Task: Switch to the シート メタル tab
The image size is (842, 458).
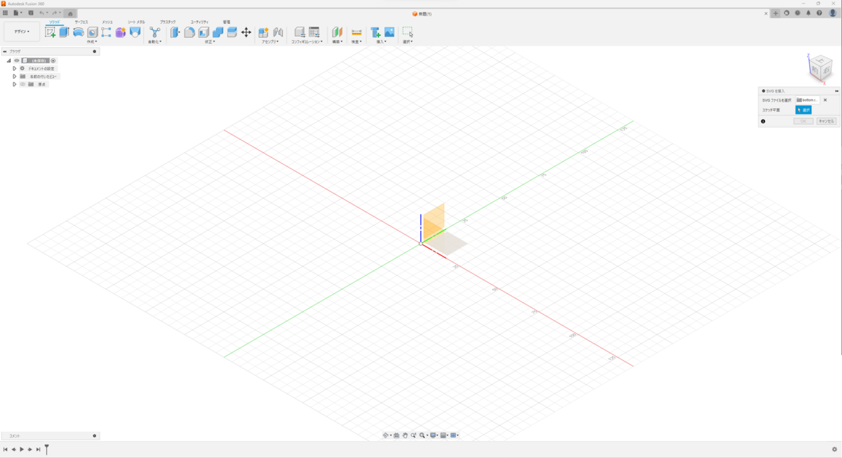Action: 136,22
